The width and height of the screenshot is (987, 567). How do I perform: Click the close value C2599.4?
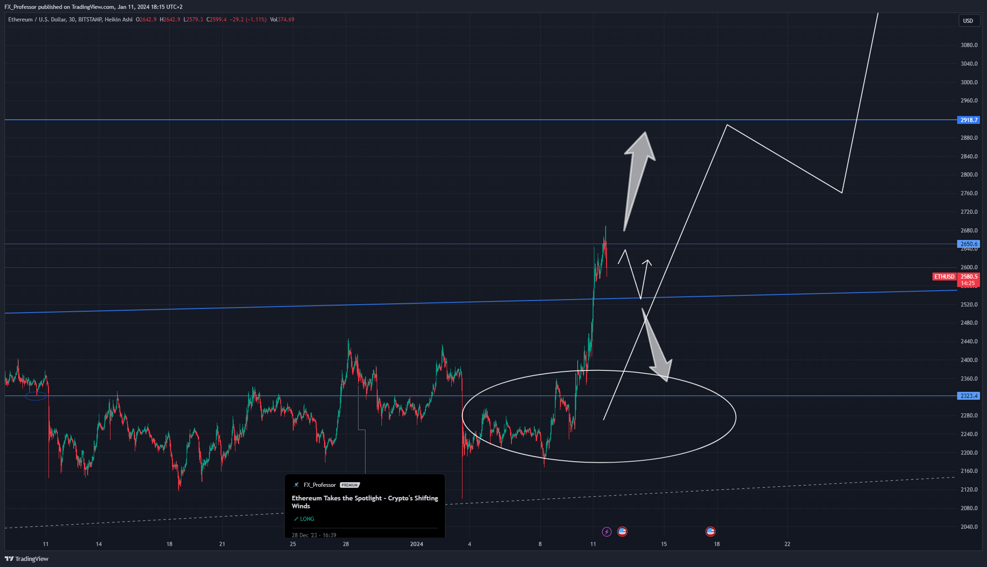[216, 20]
